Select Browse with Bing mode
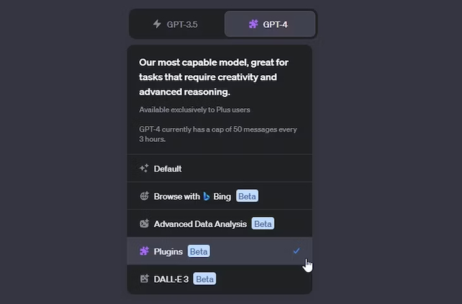 [220, 196]
